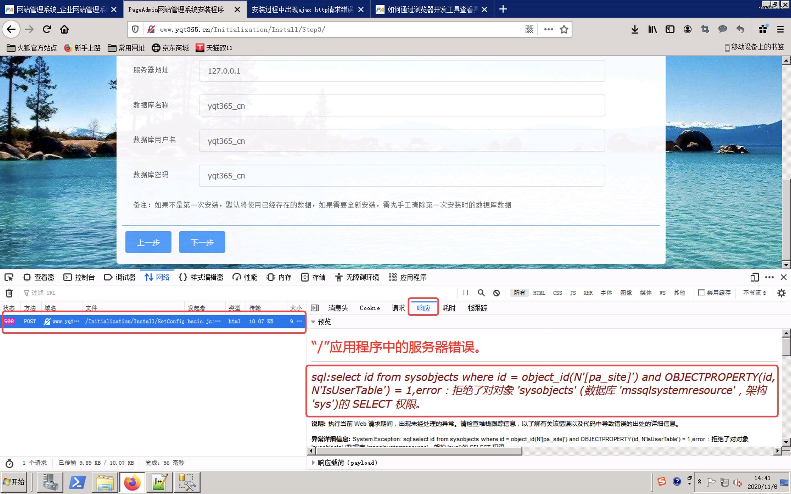Filter requests by 字体
Viewport: 791px width, 494px height.
(x=606, y=293)
